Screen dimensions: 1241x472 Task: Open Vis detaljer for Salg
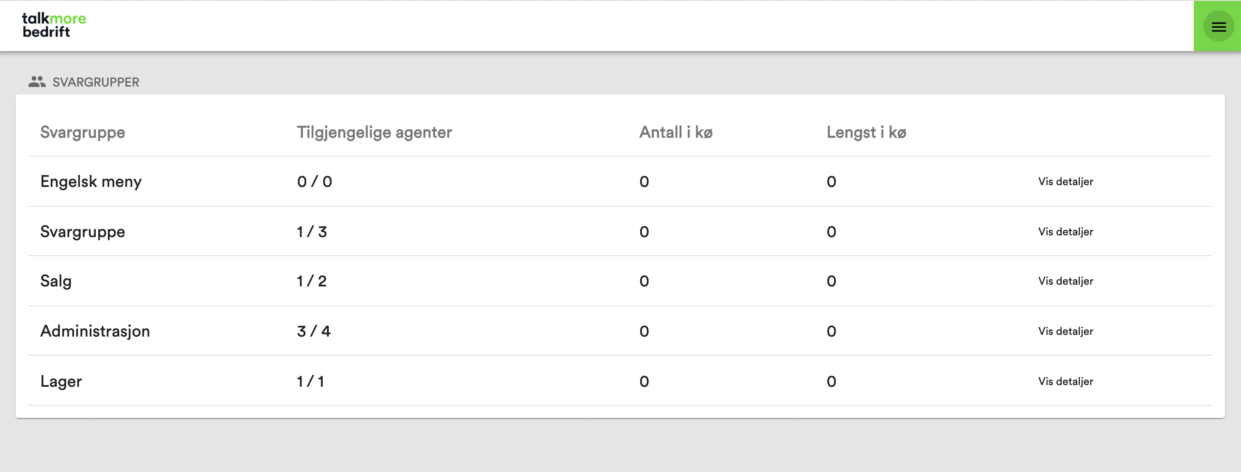(x=1065, y=281)
